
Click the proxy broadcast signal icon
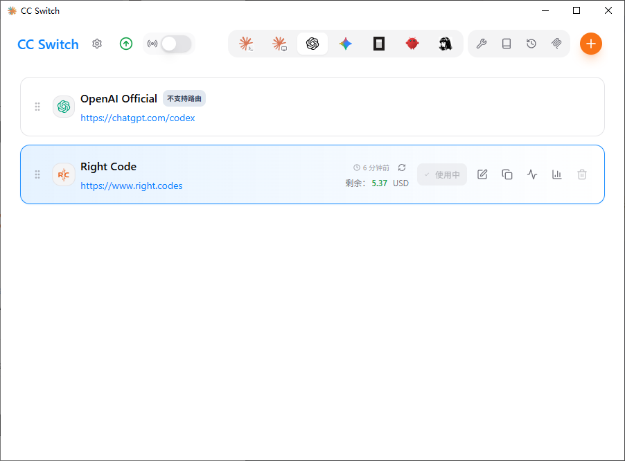point(152,44)
